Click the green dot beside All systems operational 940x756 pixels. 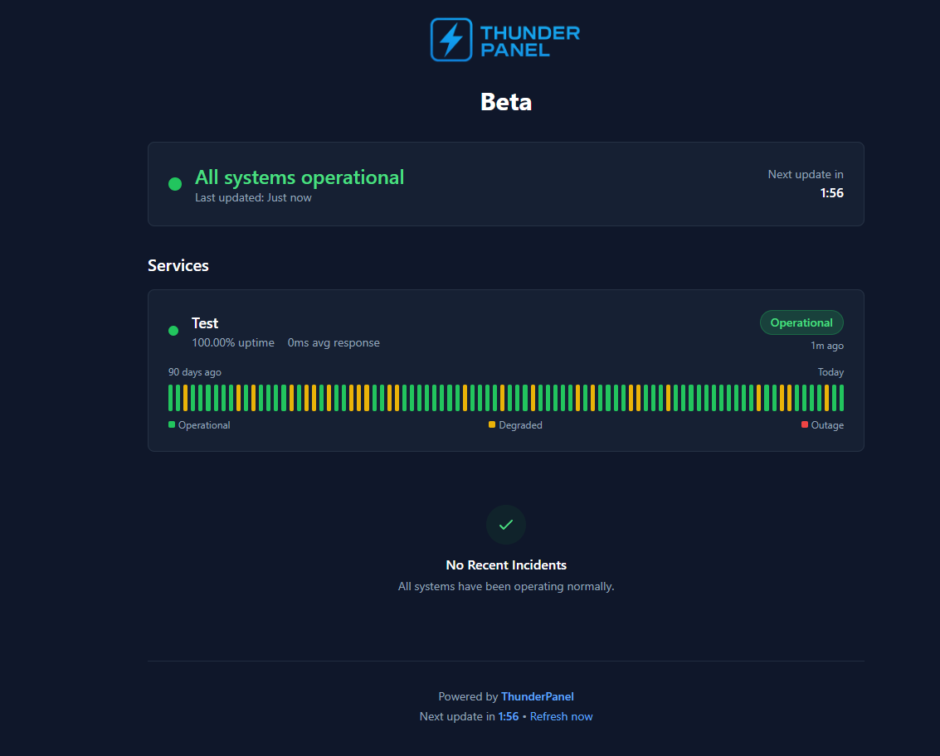[175, 184]
